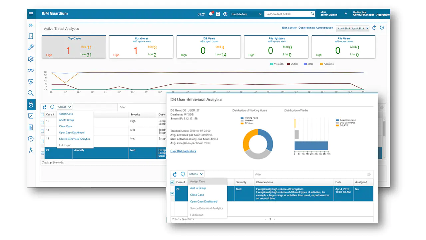The height and width of the screenshot is (240, 426).
Task: Open help icon beside date range refresh
Action: (x=382, y=28)
